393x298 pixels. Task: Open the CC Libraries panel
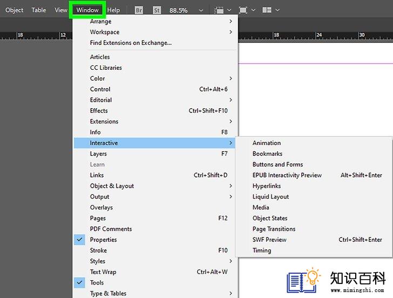point(154,68)
